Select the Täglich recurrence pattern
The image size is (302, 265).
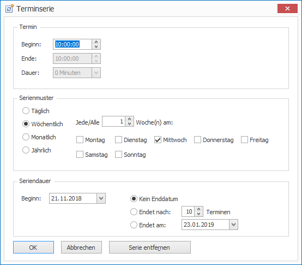(x=26, y=111)
